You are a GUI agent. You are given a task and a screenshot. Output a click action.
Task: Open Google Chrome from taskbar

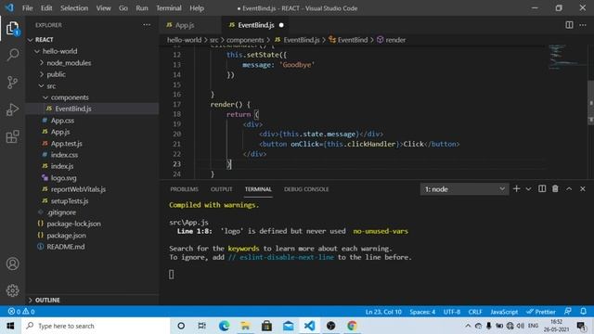[x=352, y=326]
